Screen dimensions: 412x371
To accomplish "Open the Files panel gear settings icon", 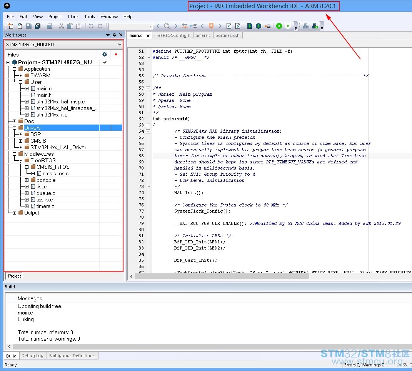I will (105, 54).
